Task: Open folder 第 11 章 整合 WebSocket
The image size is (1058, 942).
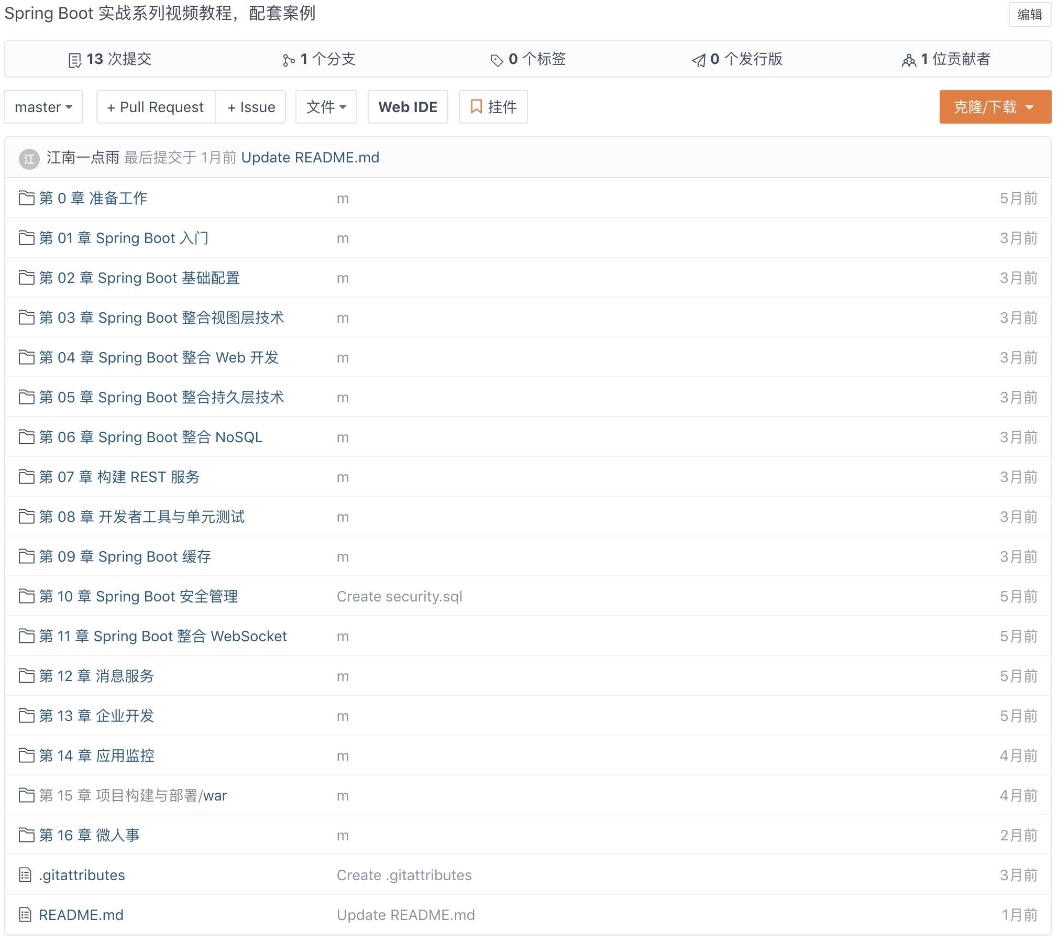Action: click(x=163, y=636)
